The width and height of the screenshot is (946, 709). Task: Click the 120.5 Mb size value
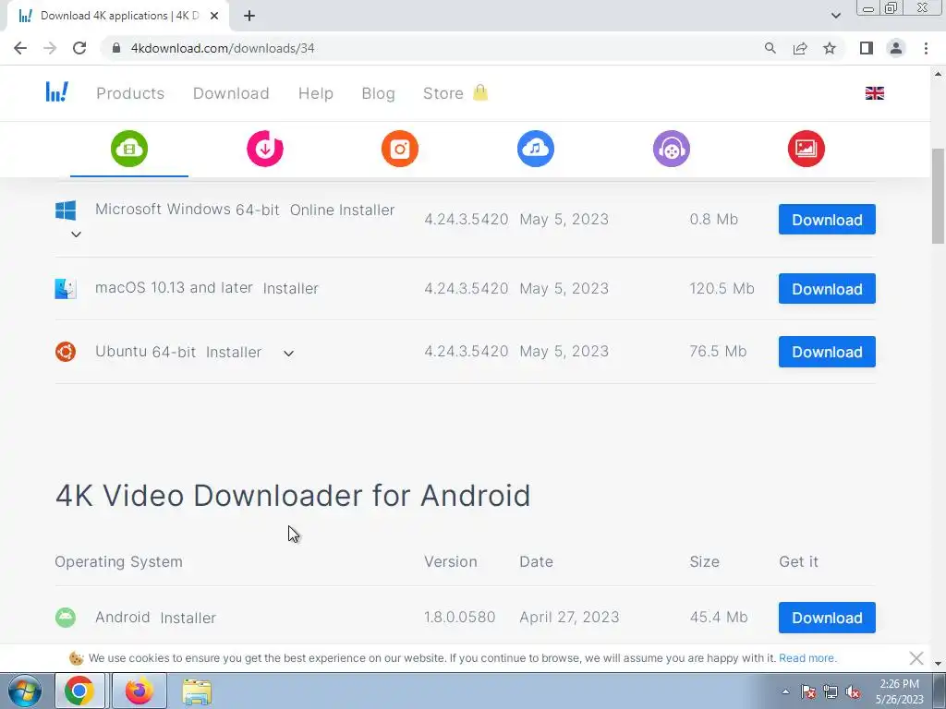722,289
